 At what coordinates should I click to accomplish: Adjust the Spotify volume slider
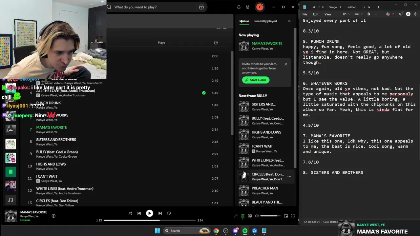(271, 216)
